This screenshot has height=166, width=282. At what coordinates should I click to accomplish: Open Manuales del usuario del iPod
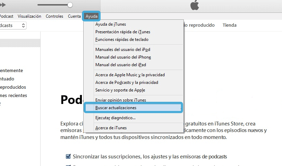click(134, 50)
